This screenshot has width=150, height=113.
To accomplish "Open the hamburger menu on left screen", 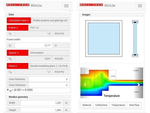I will tap(66, 6).
